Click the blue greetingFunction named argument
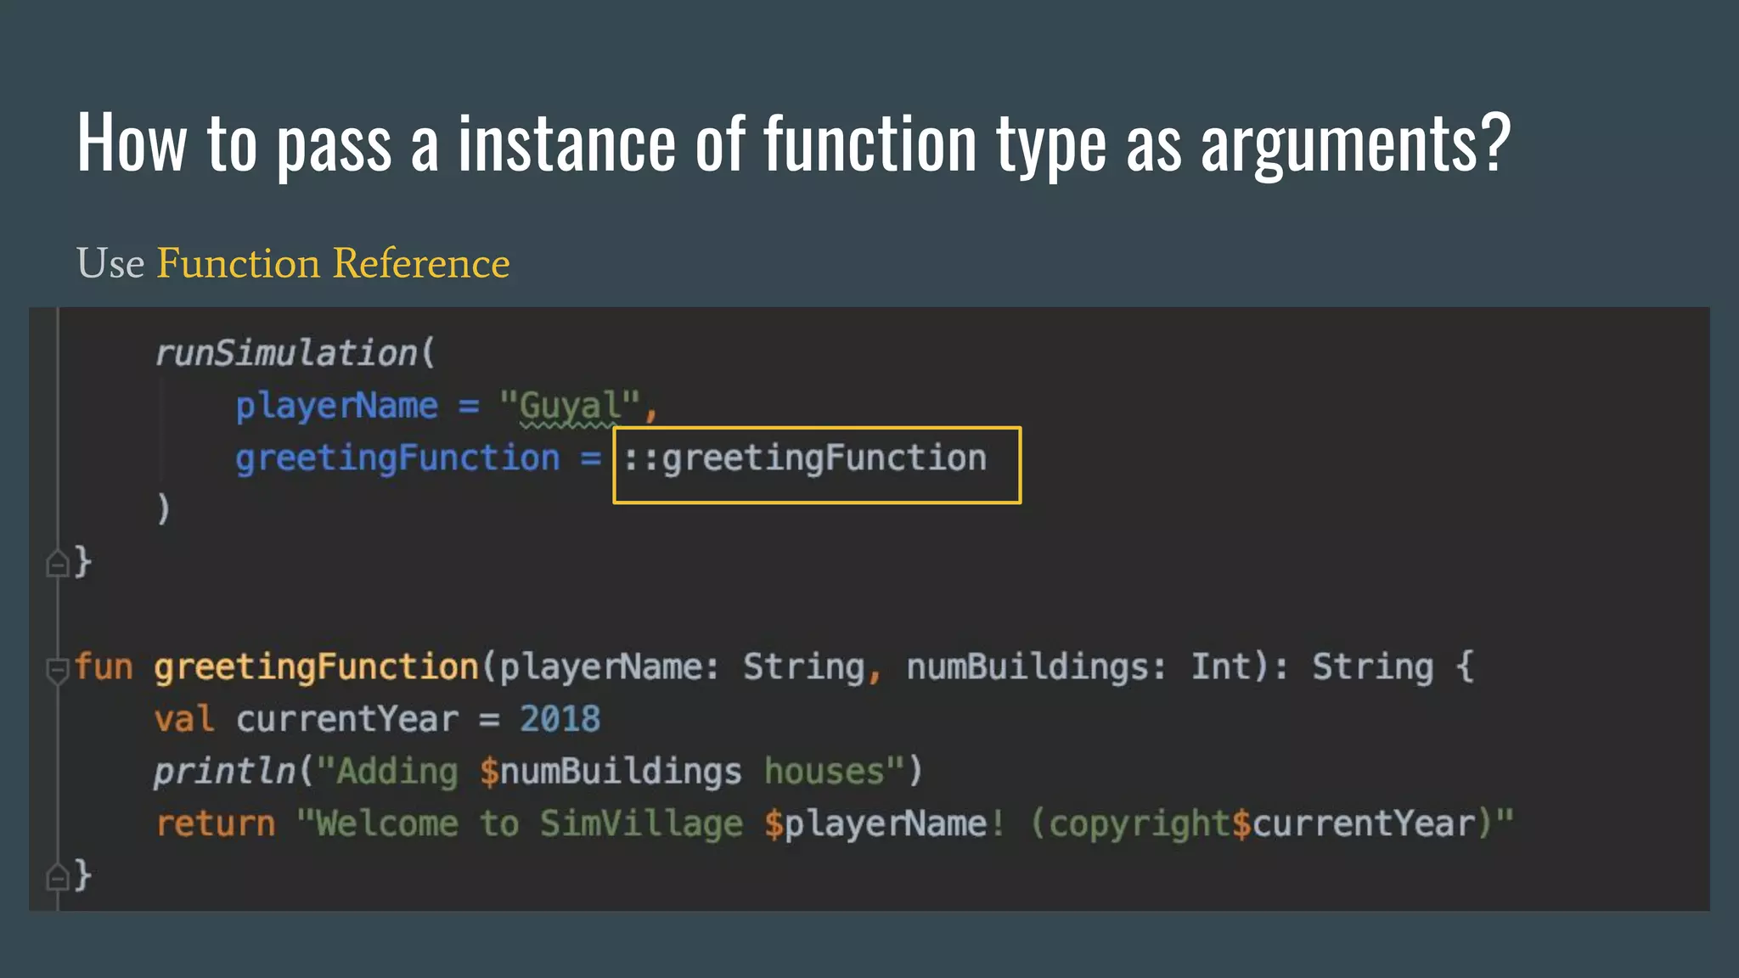1739x978 pixels. (397, 458)
